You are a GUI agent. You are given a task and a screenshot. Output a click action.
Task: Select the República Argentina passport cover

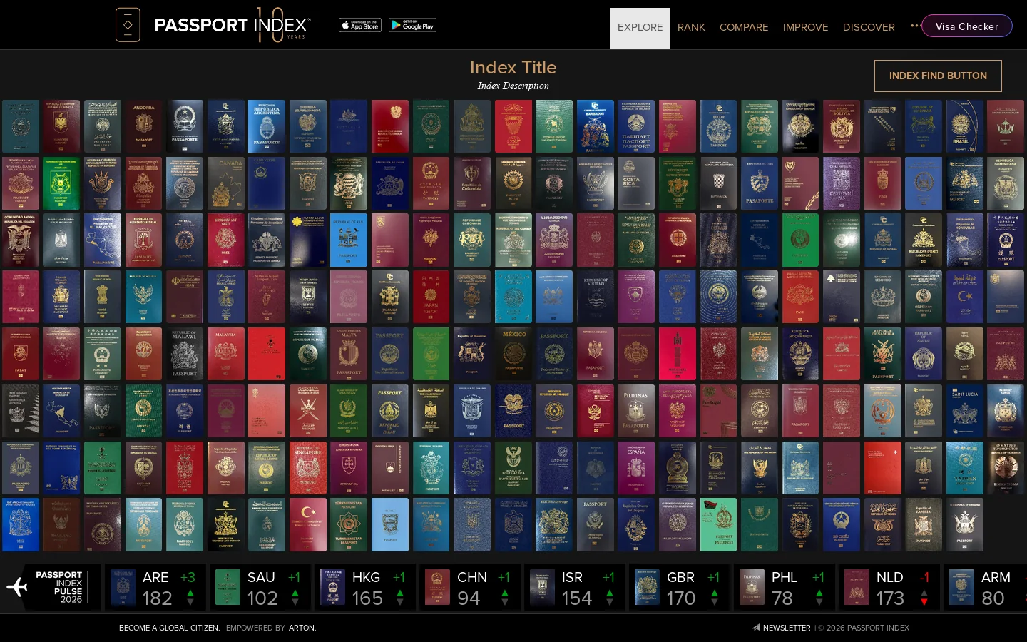click(x=267, y=126)
